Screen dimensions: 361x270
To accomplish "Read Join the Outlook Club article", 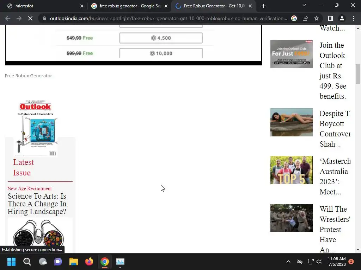I will click(x=333, y=71).
